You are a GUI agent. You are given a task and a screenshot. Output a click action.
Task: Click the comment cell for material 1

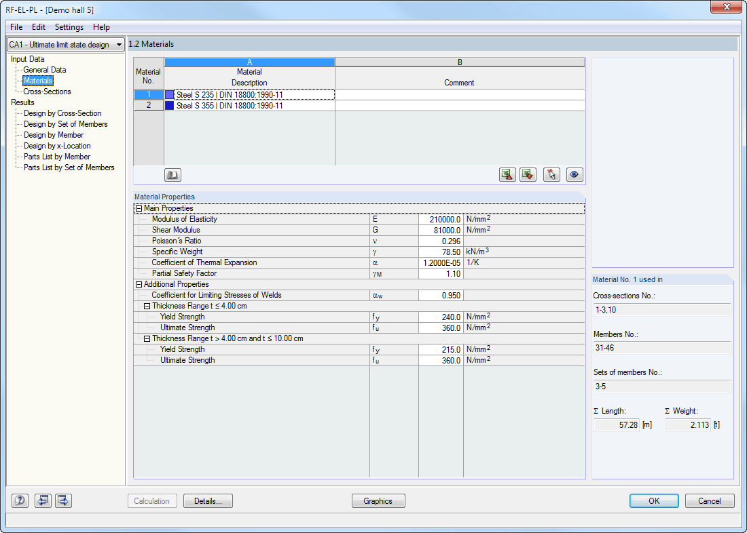tap(460, 95)
